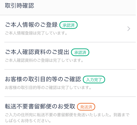This screenshot has height=125, width=137.
Task: Click row space between first 承認済 badge and chevron
Action: tap(102, 25)
